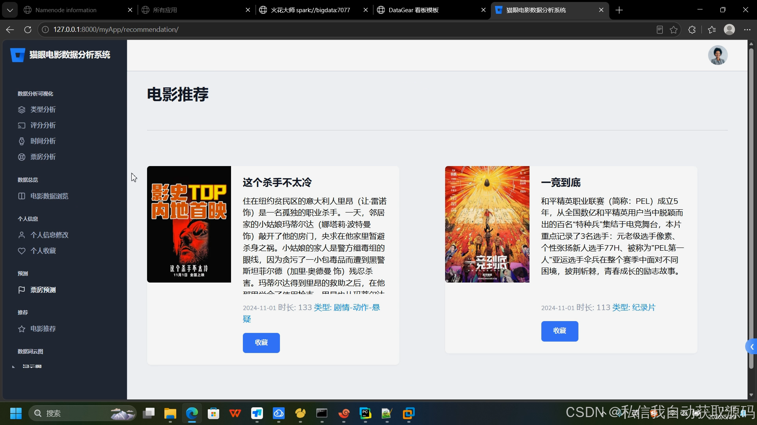Click the 猫眼电影数据分析系统 sidebar title
The image size is (757, 425).
(70, 55)
